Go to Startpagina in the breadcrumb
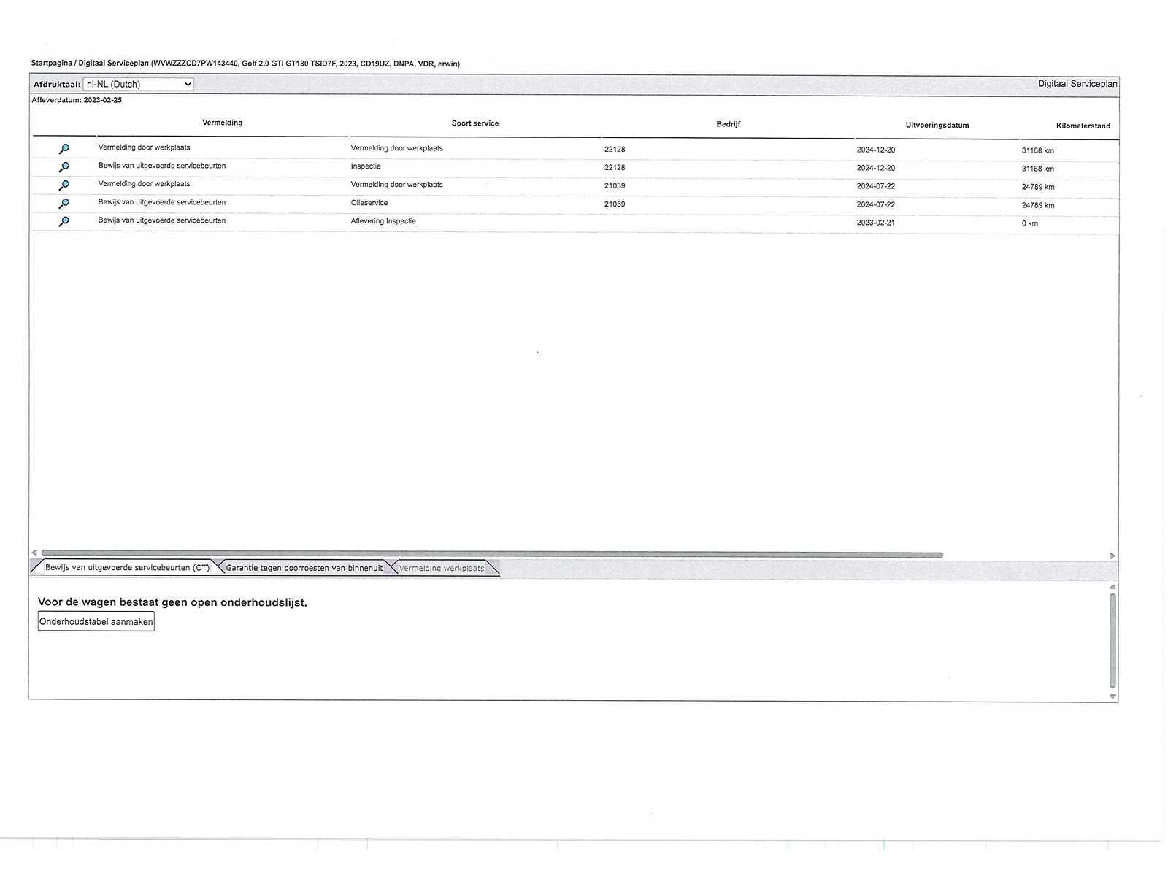The height and width of the screenshot is (876, 1168). 51,64
